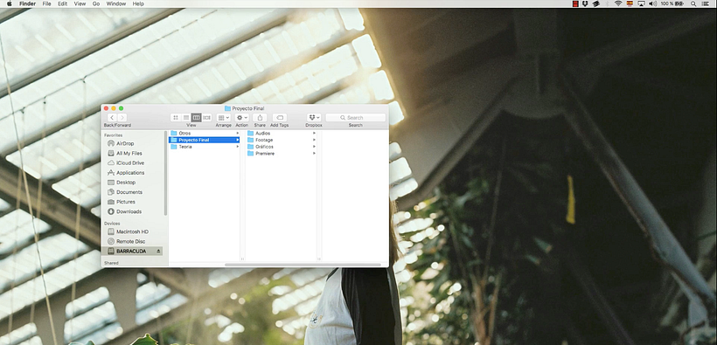This screenshot has width=717, height=345.
Task: Eject the BARRACUDA drive
Action: click(x=158, y=252)
